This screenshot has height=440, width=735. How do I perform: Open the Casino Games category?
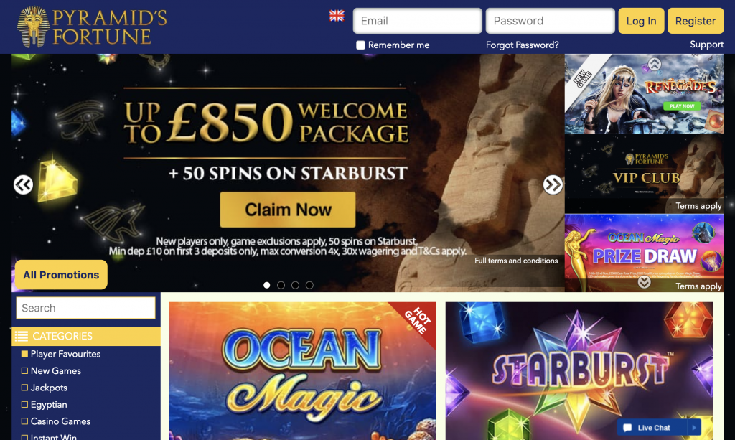[x=60, y=421]
